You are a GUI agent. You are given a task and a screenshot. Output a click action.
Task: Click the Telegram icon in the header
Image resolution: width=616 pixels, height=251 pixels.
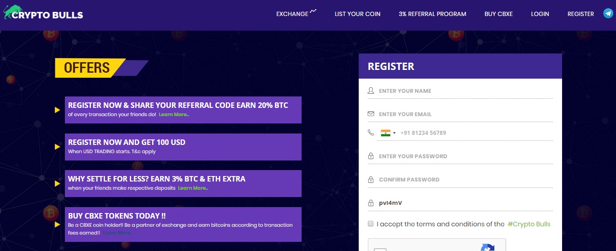tap(608, 13)
